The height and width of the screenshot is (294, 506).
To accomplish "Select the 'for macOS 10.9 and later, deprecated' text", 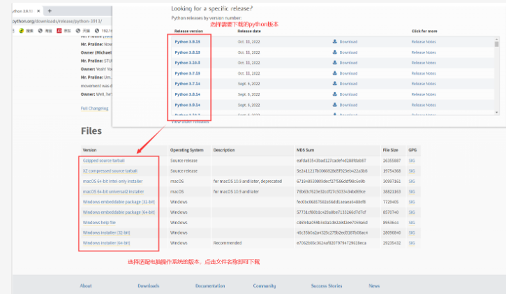I will click(x=248, y=181).
